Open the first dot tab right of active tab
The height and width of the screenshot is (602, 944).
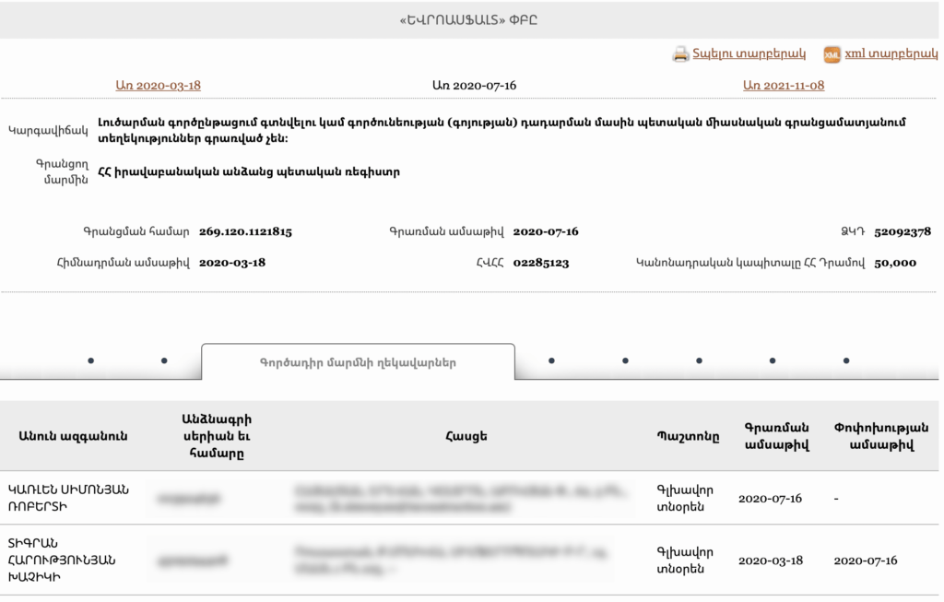point(551,360)
